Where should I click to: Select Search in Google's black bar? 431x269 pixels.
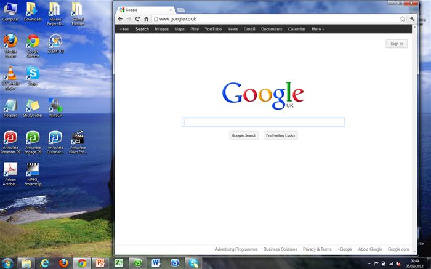click(142, 29)
